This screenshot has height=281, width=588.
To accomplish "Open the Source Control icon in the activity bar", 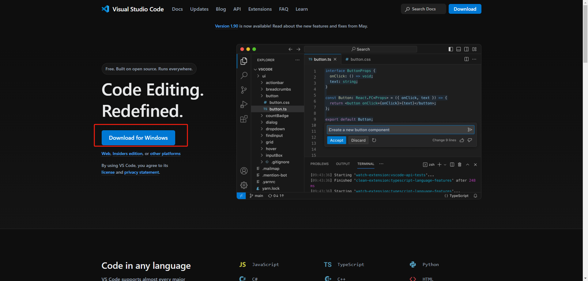I will [244, 90].
